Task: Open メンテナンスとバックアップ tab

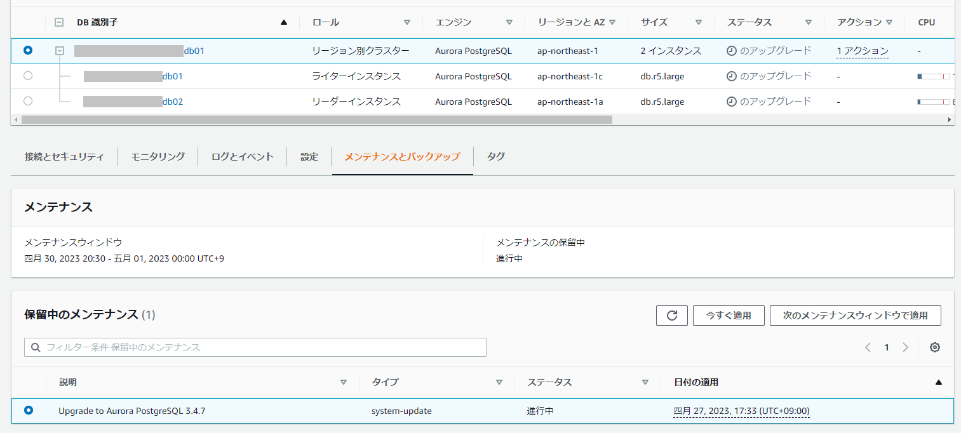Action: tap(402, 156)
